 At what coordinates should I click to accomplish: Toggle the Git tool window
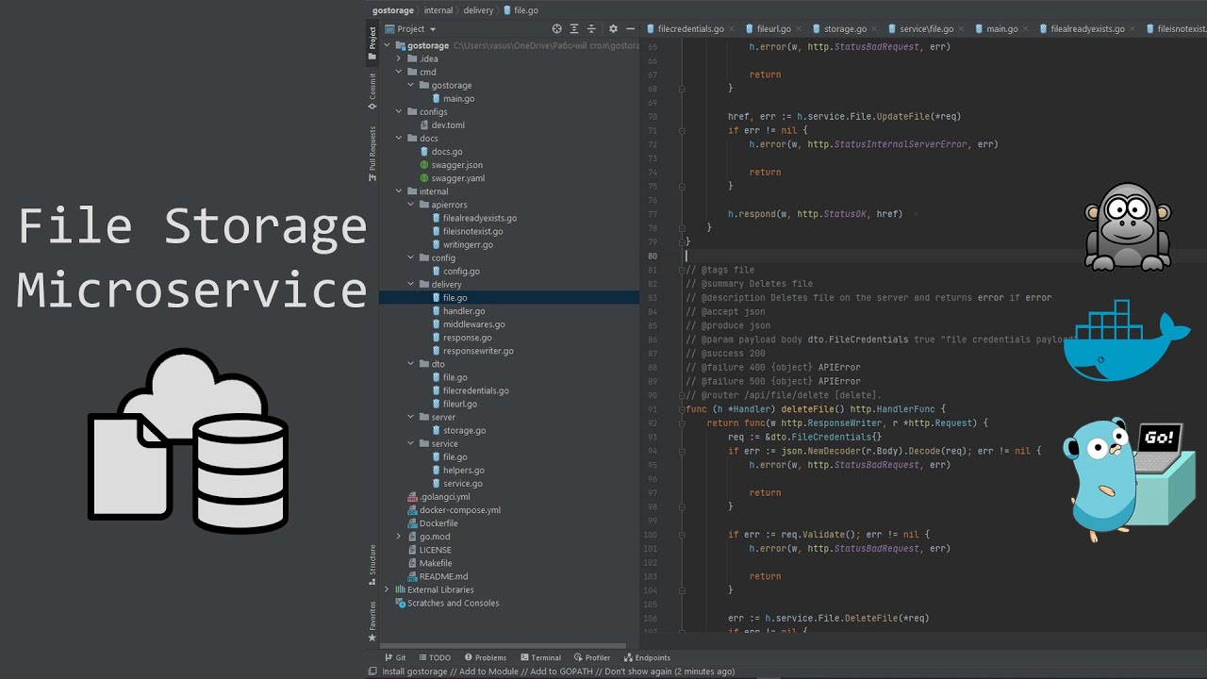tap(395, 657)
